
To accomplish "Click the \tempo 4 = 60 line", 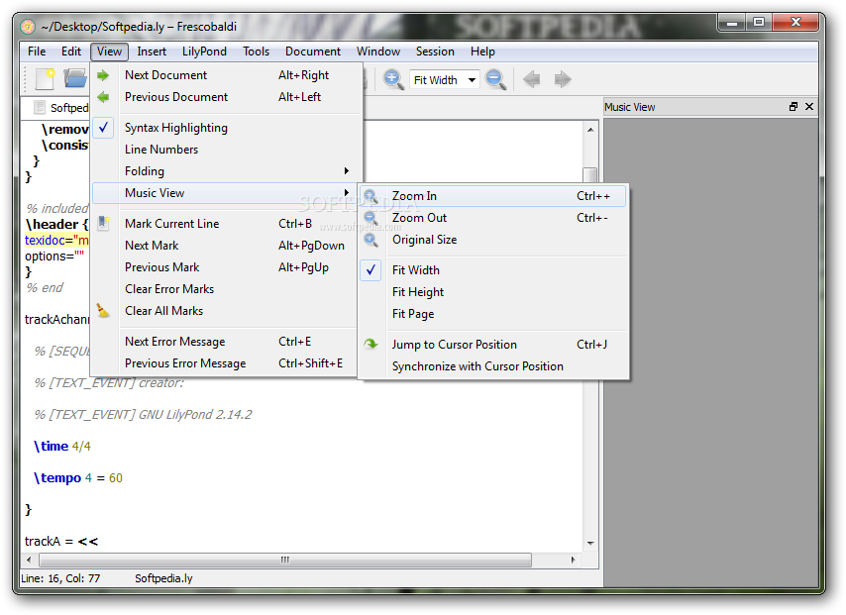I will 77,478.
